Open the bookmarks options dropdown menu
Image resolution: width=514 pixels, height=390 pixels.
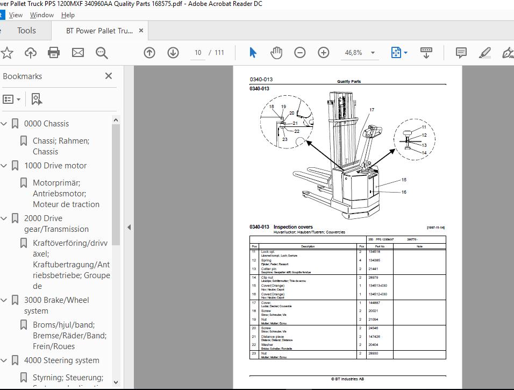pos(11,99)
